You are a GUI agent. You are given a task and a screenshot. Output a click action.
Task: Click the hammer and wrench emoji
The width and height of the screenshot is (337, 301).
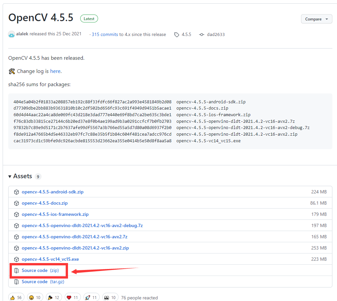(x=12, y=71)
